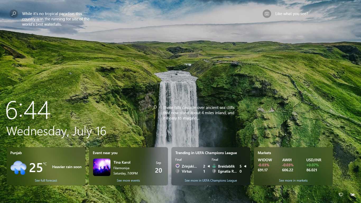The image size is (361, 203).
Task: Click the +0.07% change under USD/INR
Action: pos(313,165)
